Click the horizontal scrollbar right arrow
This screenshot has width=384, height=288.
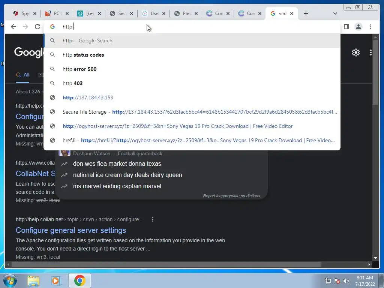369,264
